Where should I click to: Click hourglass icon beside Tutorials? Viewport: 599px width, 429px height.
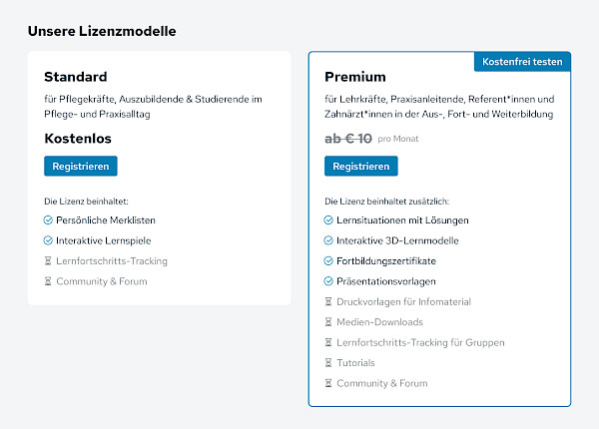point(328,363)
